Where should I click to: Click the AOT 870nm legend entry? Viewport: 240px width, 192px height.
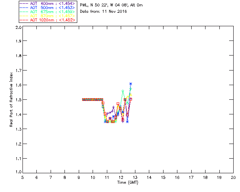pos(48,16)
